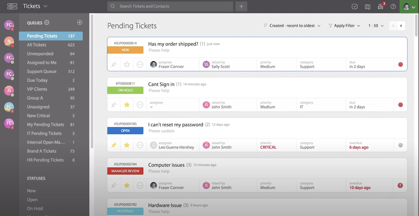
Task: Select the Due Today queue
Action: point(51,80)
